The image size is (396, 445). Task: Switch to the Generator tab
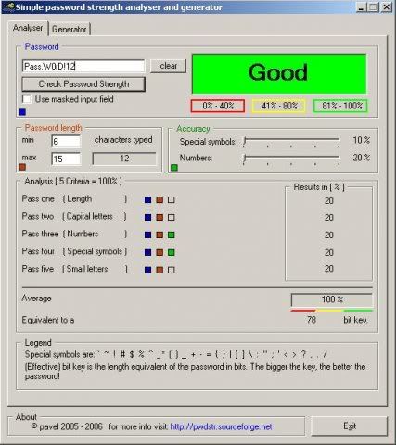click(70, 30)
